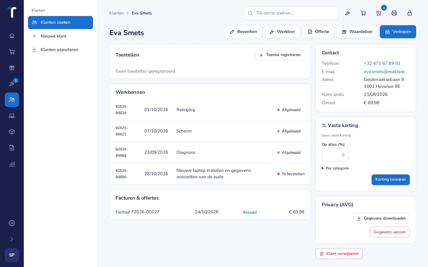This screenshot has width=428, height=267.
Task: Open the laptop devices sidebar icon
Action: [x=12, y=116]
